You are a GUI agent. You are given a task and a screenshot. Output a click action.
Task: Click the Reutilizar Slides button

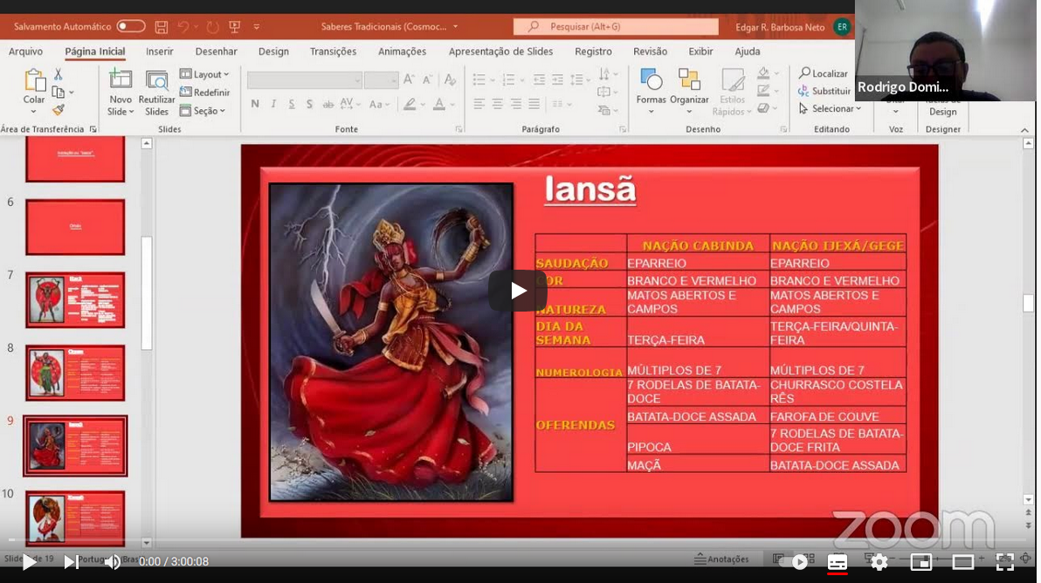156,93
